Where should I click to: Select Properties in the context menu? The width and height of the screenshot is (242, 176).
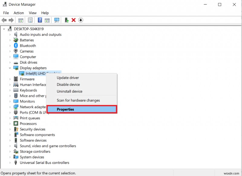65,109
